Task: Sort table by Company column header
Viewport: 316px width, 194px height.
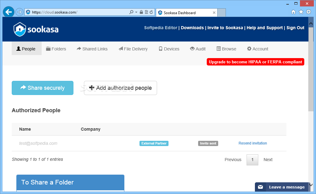Action: point(90,129)
